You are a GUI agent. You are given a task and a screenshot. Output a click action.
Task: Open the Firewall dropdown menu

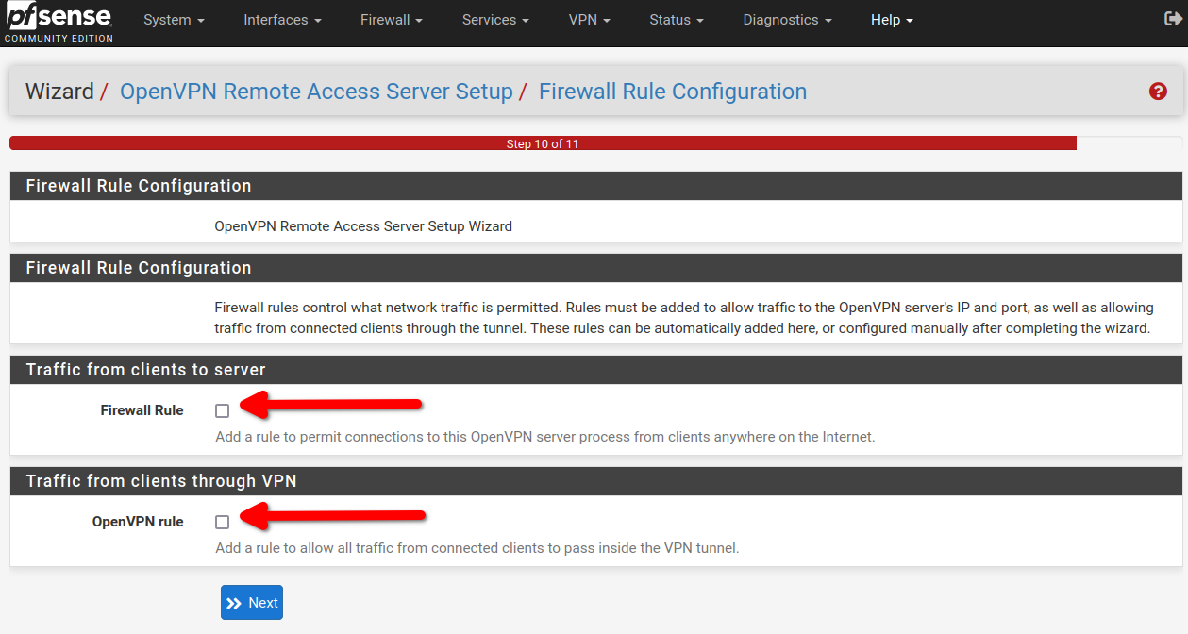coord(391,20)
